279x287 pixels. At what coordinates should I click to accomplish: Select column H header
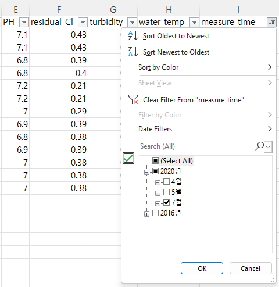169,9
